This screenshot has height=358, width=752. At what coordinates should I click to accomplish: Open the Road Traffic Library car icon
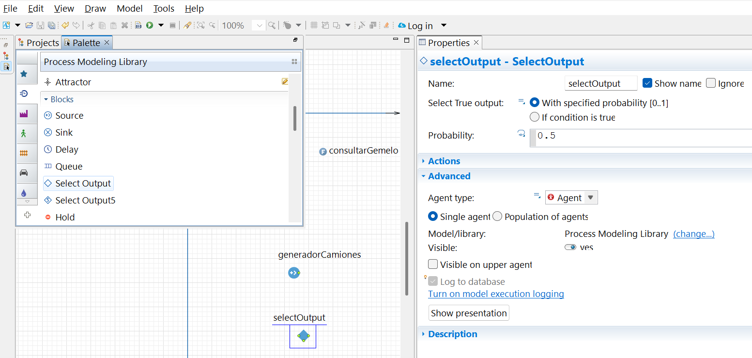pos(24,173)
